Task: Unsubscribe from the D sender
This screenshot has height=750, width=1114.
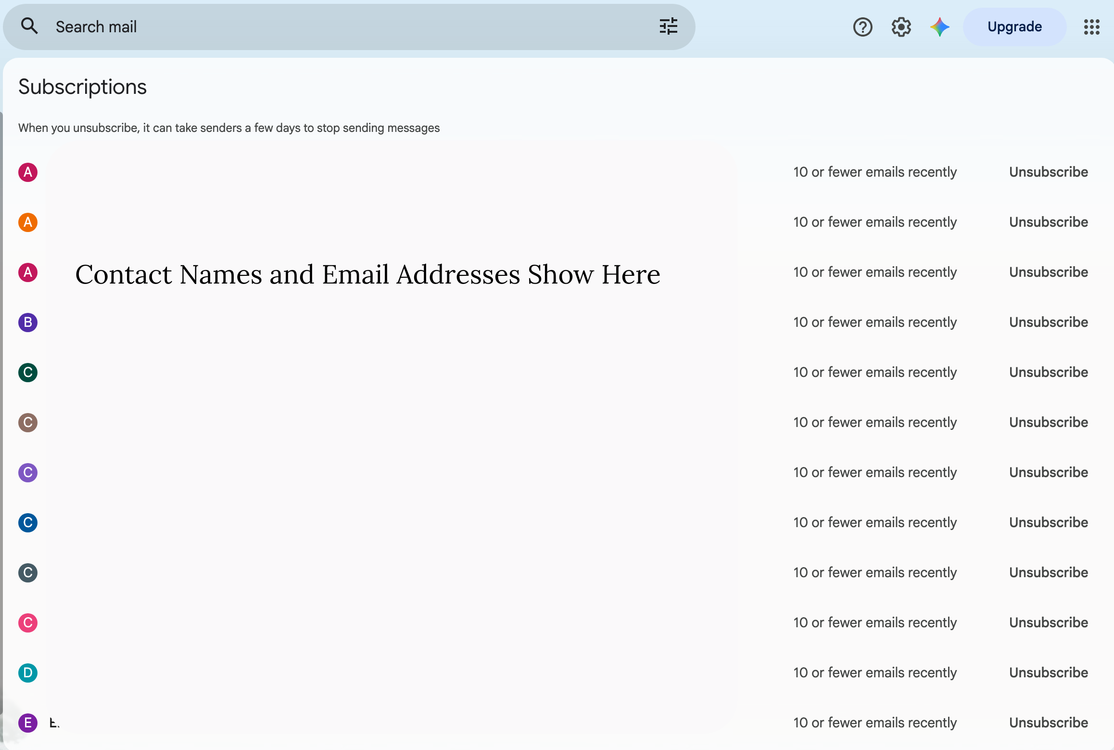Action: point(1049,672)
